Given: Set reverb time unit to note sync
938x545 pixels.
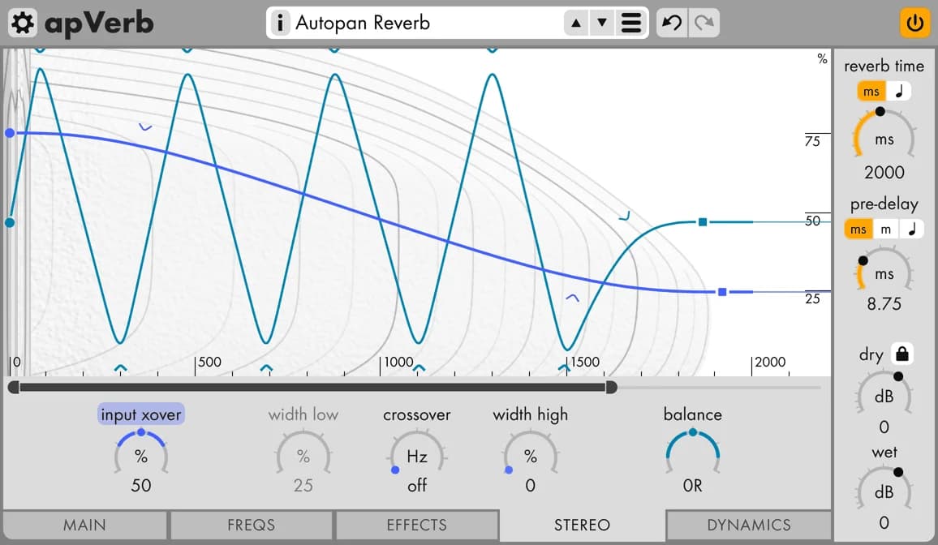Looking at the screenshot, I should pos(898,92).
